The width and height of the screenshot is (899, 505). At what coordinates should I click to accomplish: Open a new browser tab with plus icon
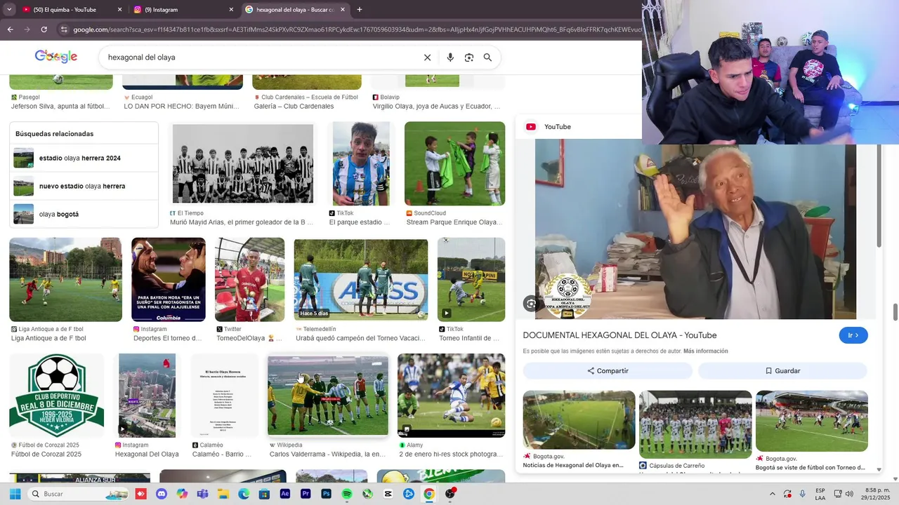click(x=360, y=10)
